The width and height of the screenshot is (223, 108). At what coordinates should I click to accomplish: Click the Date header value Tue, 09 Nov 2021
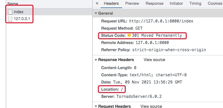pyautogui.click(x=148, y=82)
